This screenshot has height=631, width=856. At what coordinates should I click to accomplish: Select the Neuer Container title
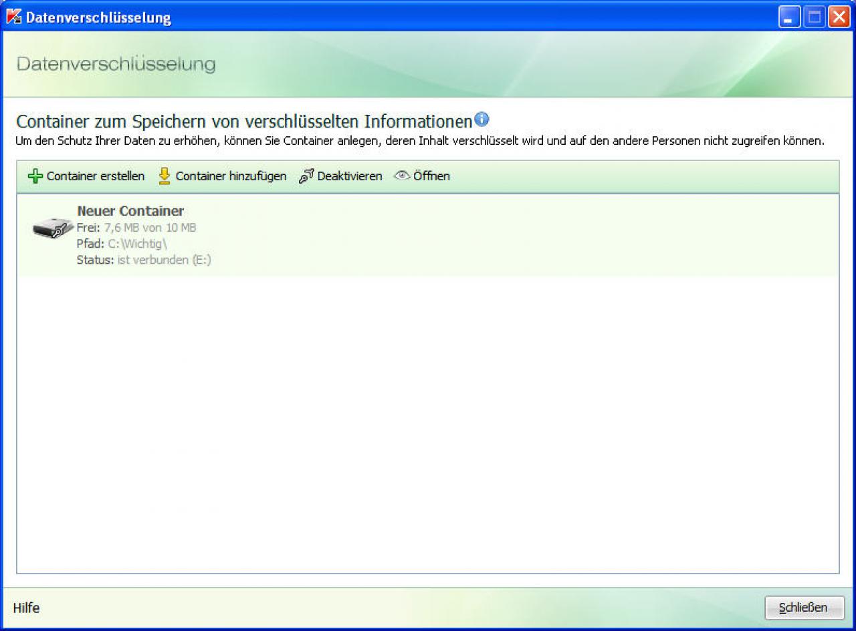click(x=130, y=212)
